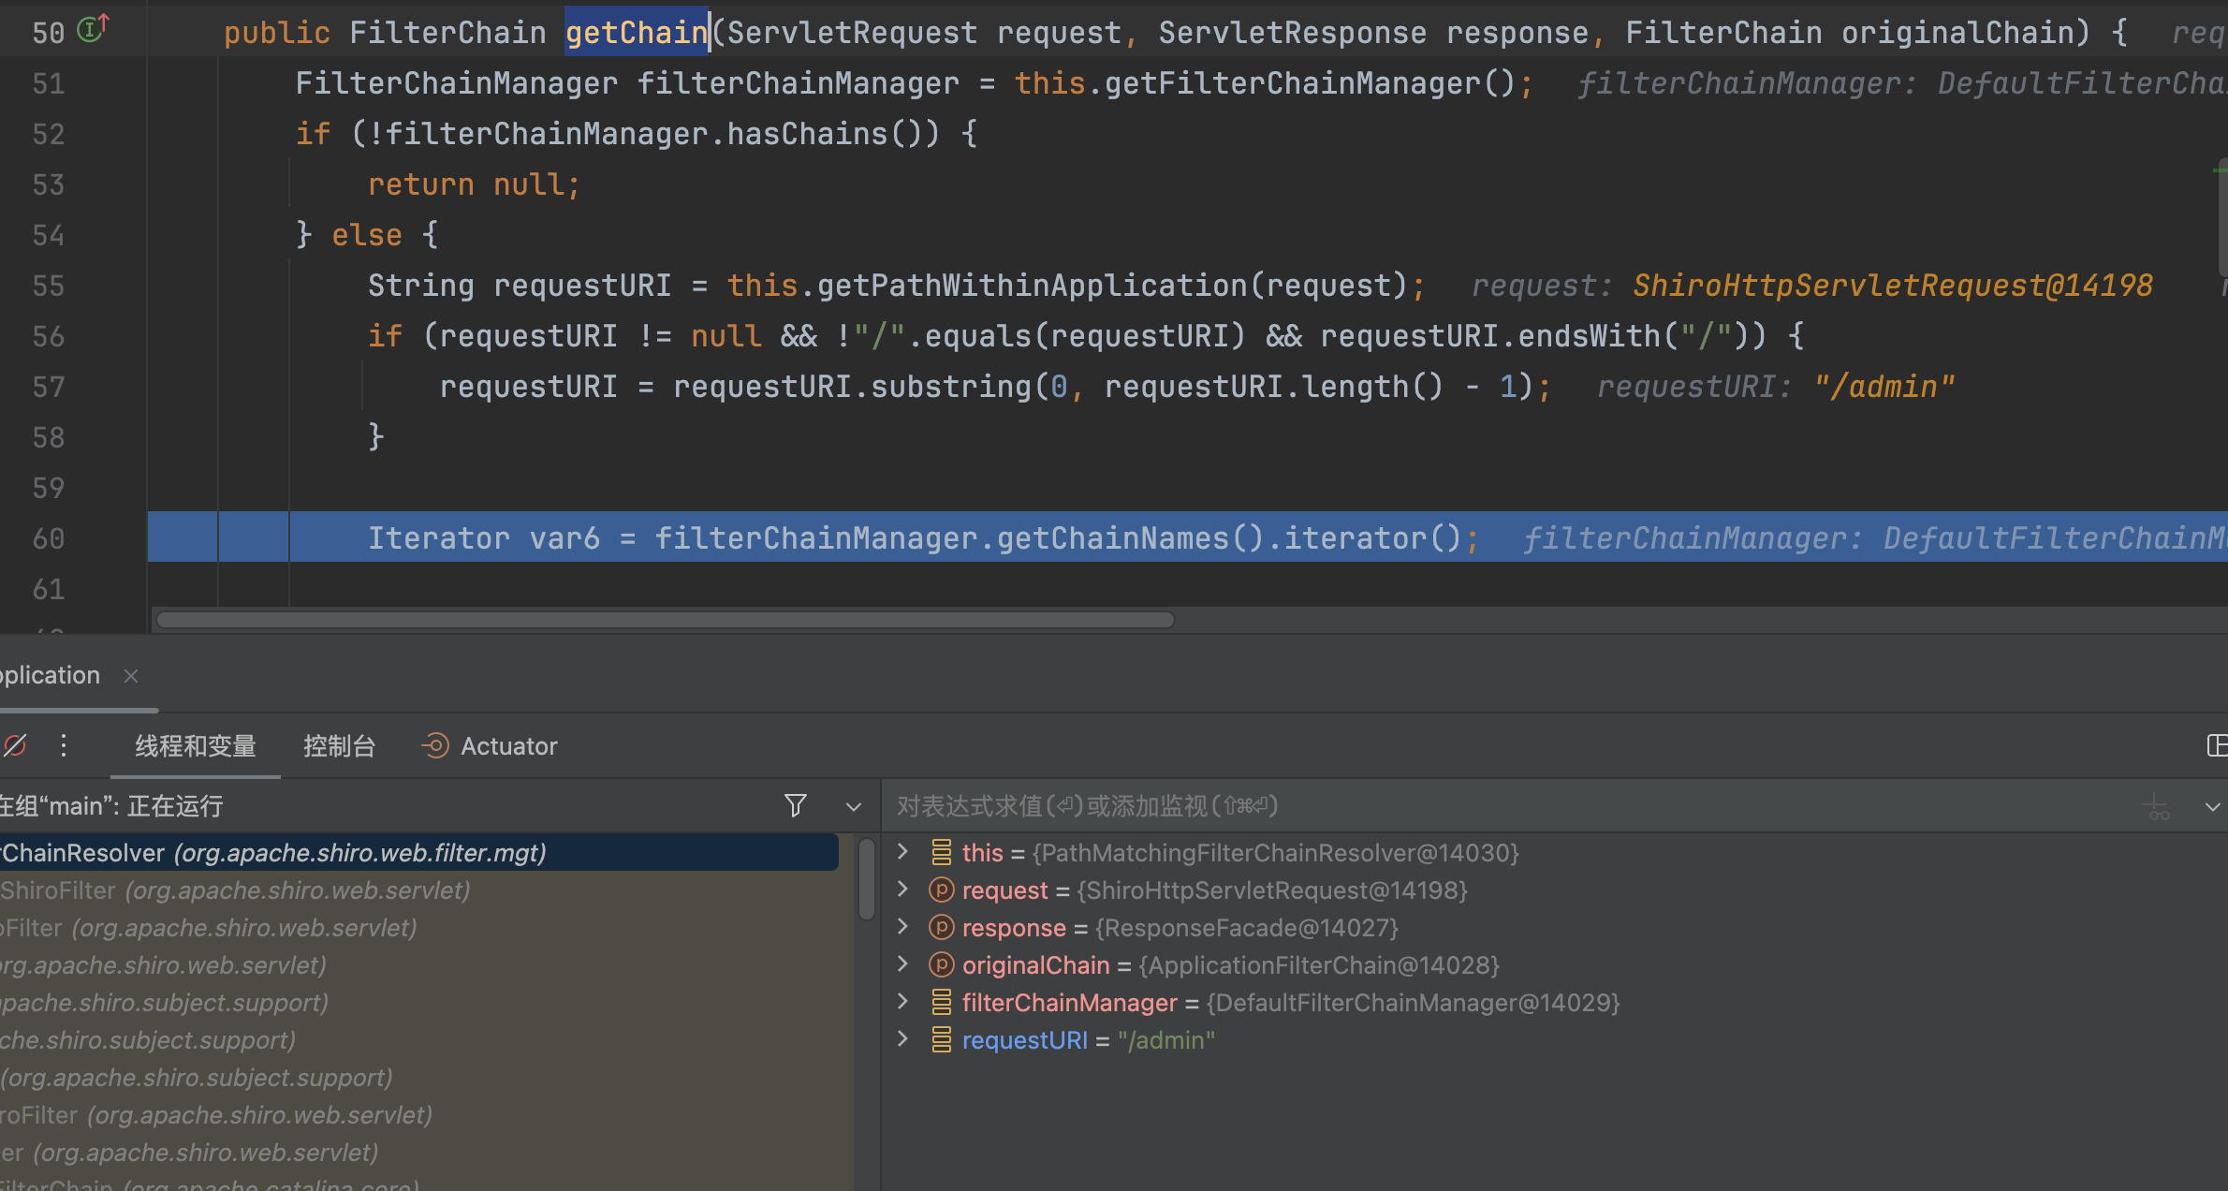Click the mute breakpoints icon

[15, 746]
